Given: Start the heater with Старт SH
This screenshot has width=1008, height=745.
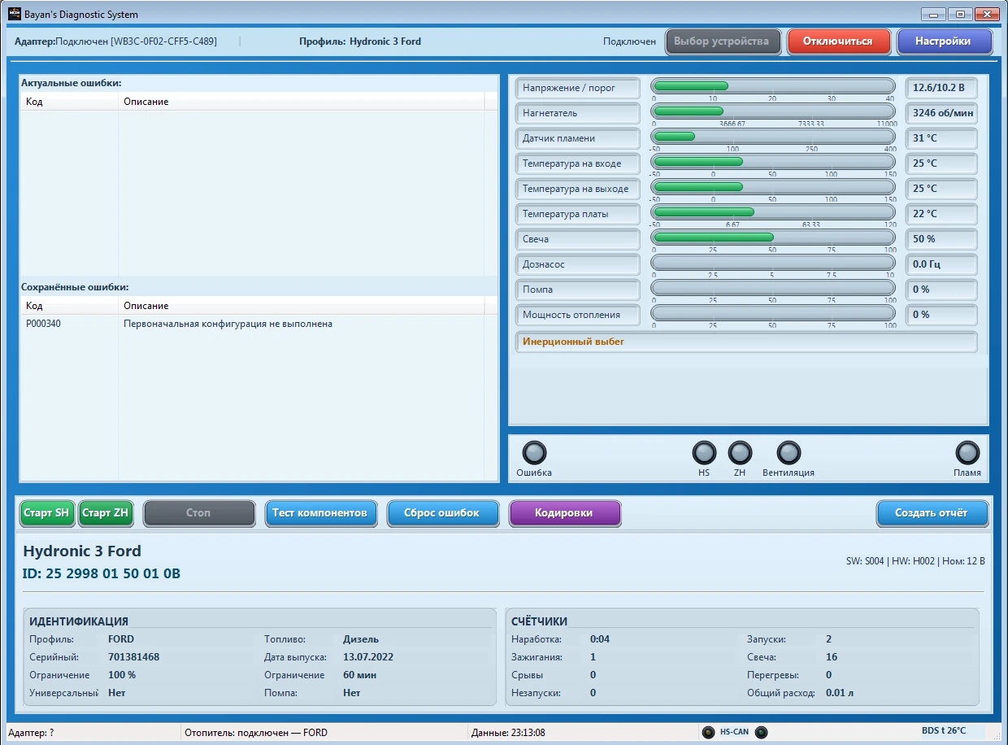Looking at the screenshot, I should click(47, 513).
